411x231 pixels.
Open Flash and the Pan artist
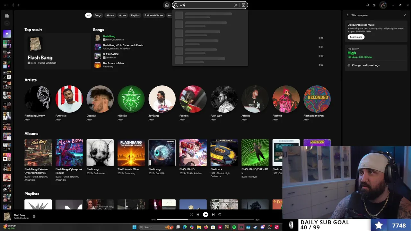[x=317, y=103]
